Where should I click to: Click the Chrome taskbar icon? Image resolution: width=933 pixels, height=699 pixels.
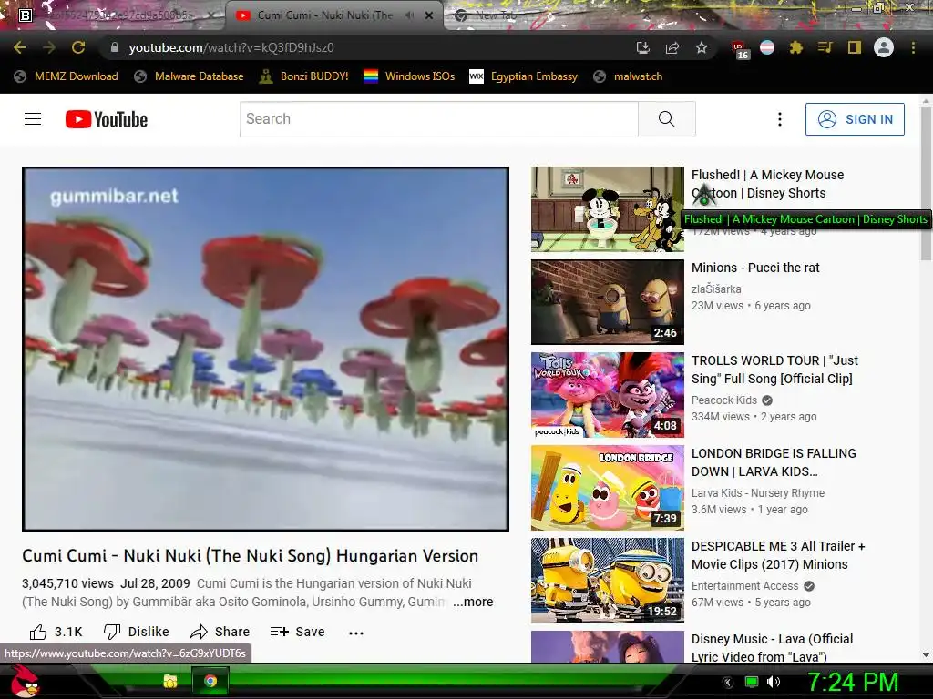pyautogui.click(x=210, y=681)
